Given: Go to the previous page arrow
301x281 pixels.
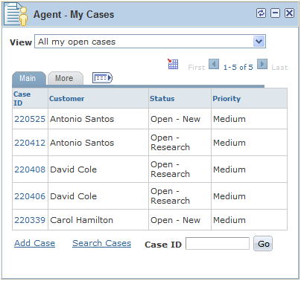Looking at the screenshot, I should [x=214, y=64].
